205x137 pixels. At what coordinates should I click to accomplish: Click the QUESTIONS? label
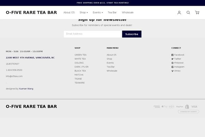pyautogui.click(x=12, y=64)
